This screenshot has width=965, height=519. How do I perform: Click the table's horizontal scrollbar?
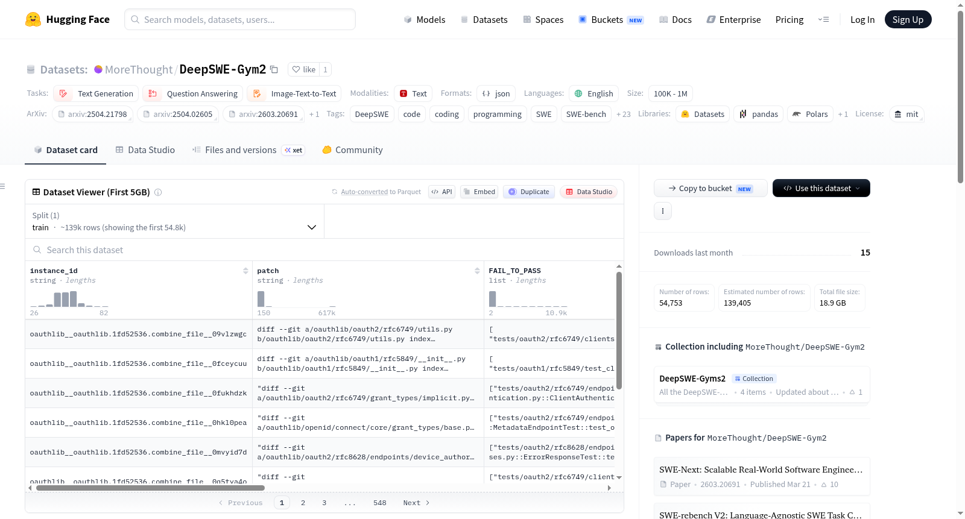click(x=151, y=488)
